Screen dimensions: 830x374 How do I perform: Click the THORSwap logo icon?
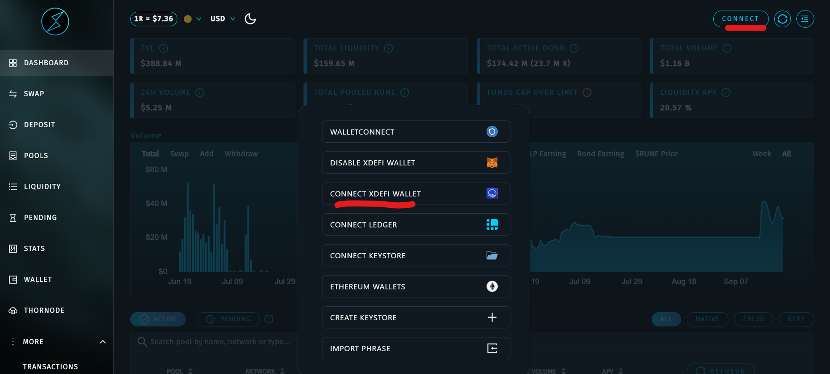pos(55,21)
